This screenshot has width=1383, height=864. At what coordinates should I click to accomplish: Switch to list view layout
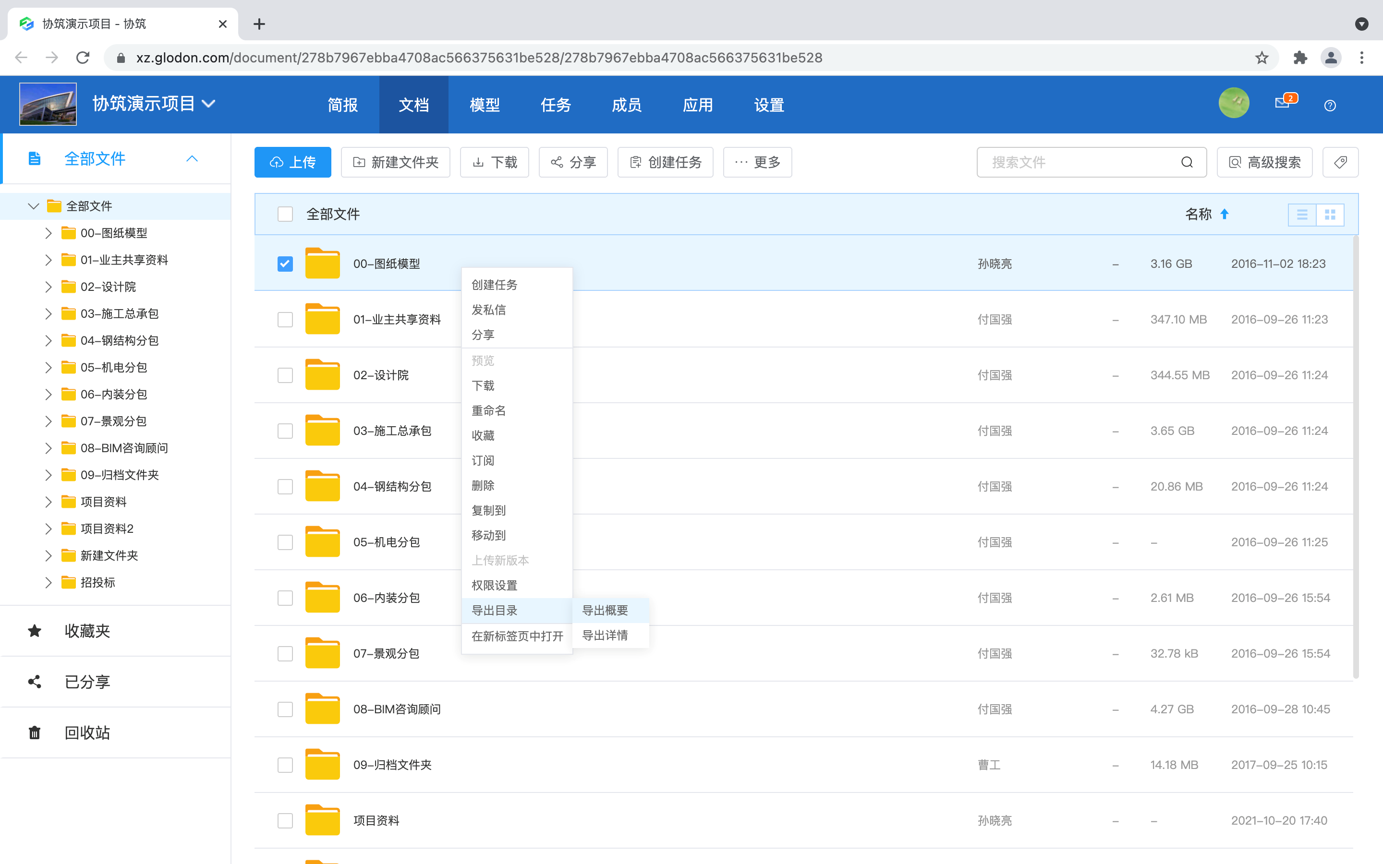[x=1302, y=214]
